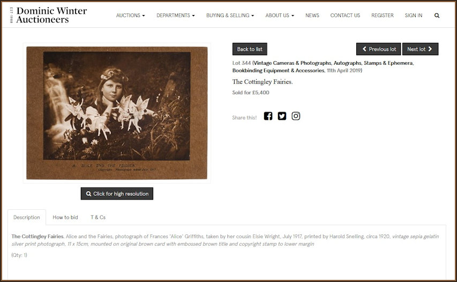Go to the Previous lot
This screenshot has height=282, width=457.
(x=379, y=49)
